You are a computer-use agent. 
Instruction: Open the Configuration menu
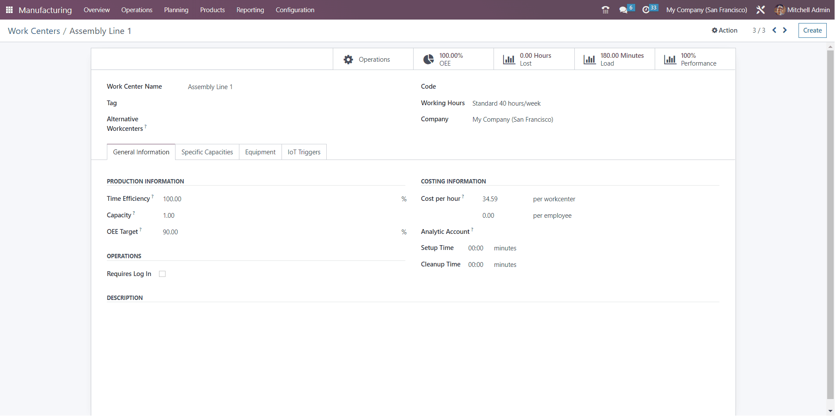click(x=295, y=10)
